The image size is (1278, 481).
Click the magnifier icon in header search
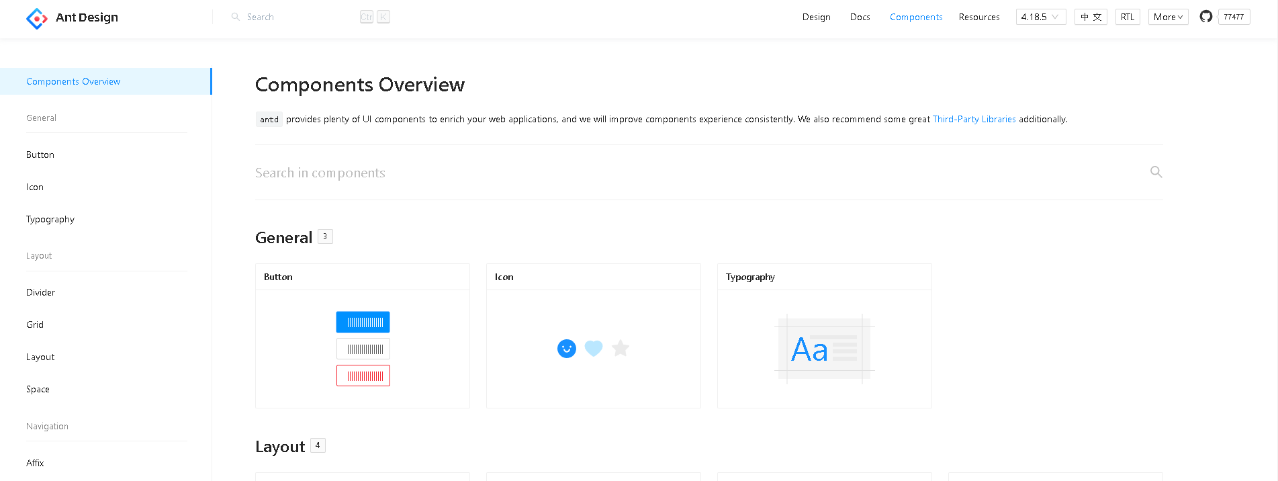[236, 17]
